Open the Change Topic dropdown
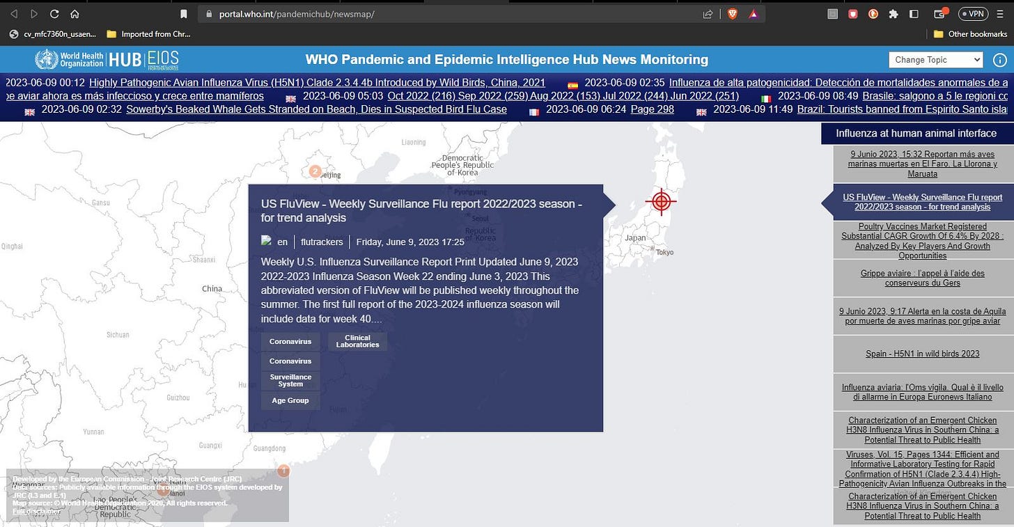The width and height of the screenshot is (1014, 527). pyautogui.click(x=935, y=60)
